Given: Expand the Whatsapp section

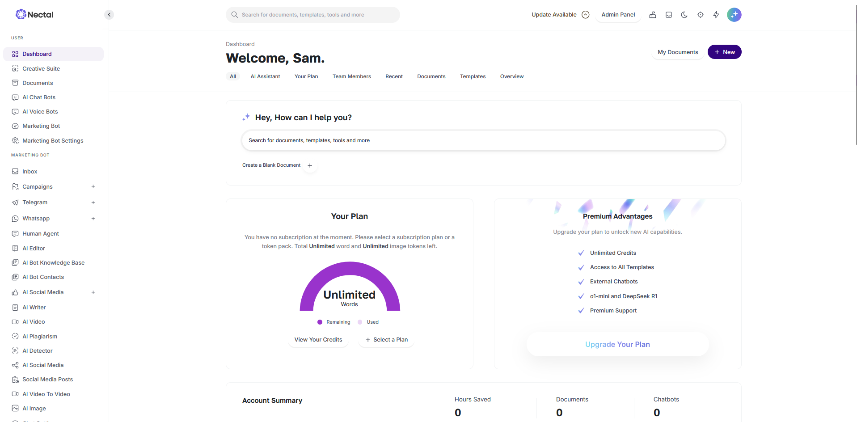Looking at the screenshot, I should pos(93,218).
